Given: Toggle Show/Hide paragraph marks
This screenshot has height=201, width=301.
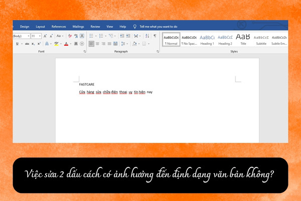Looking at the screenshot, I should coord(155,36).
